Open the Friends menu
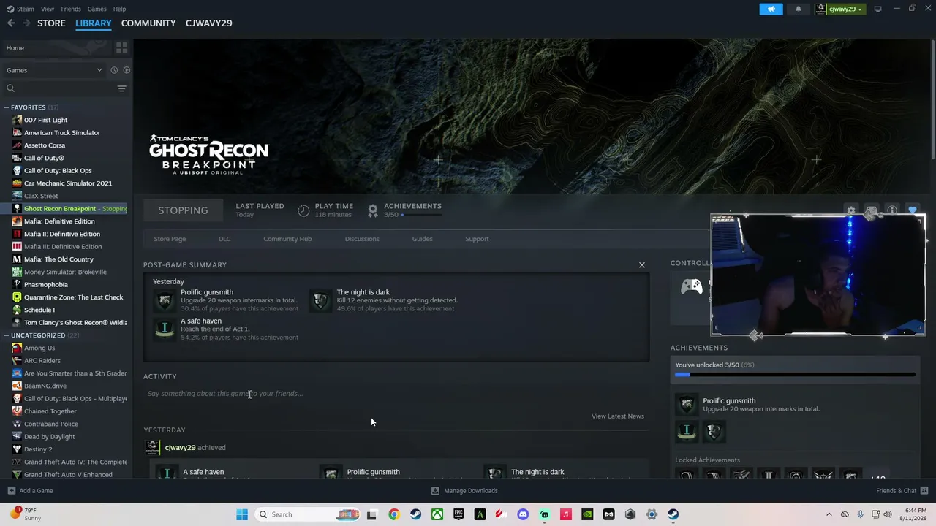 (x=71, y=9)
